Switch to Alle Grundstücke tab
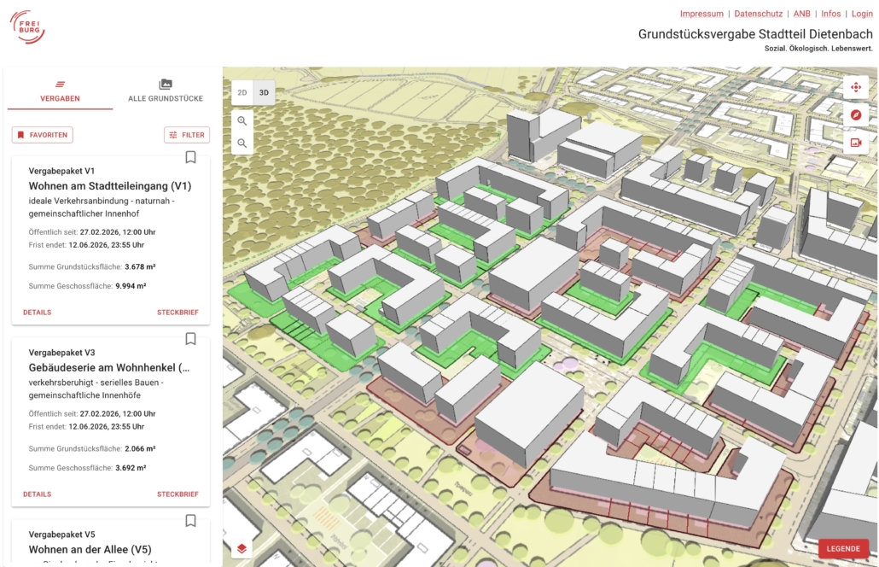879x567 pixels. tap(166, 91)
